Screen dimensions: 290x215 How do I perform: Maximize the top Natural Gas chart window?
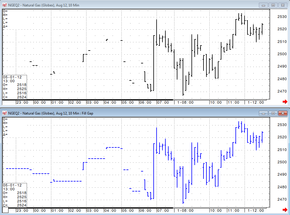tap(273, 5)
